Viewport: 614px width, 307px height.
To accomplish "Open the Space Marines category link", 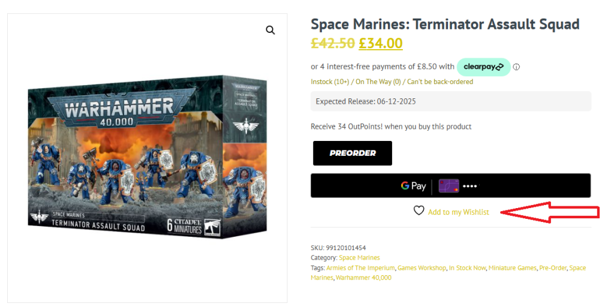I will click(x=359, y=258).
